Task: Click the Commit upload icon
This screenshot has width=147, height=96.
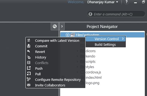Action: point(29,46)
